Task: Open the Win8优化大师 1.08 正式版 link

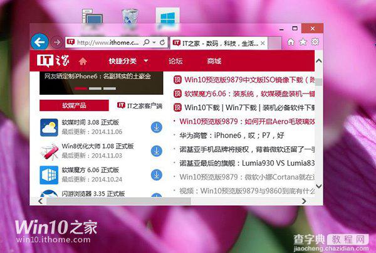Action: [x=98, y=146]
